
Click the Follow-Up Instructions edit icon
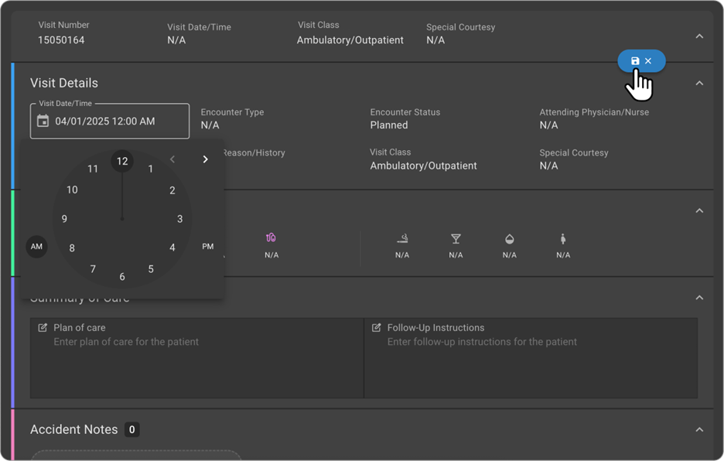click(x=377, y=327)
